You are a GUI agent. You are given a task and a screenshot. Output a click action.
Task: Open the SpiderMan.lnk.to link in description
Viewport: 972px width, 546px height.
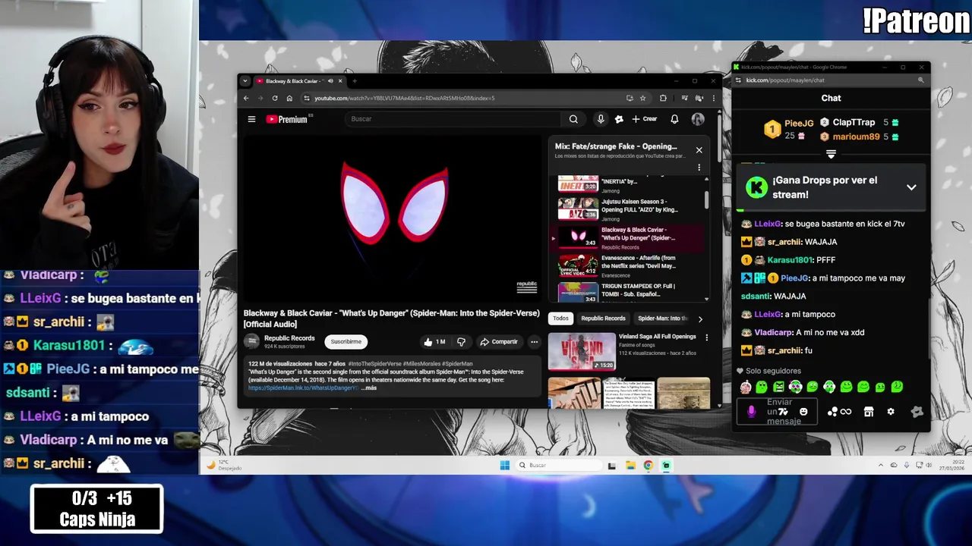tap(302, 388)
